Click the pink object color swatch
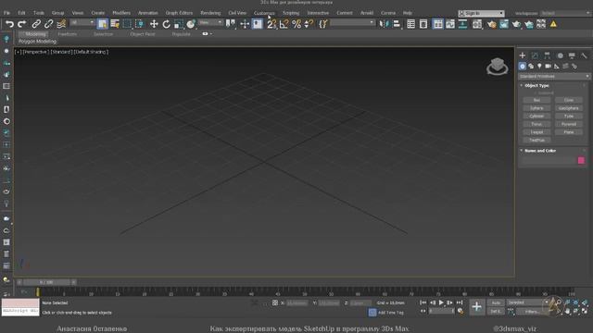Screen dimensions: 593x333 click(581, 160)
